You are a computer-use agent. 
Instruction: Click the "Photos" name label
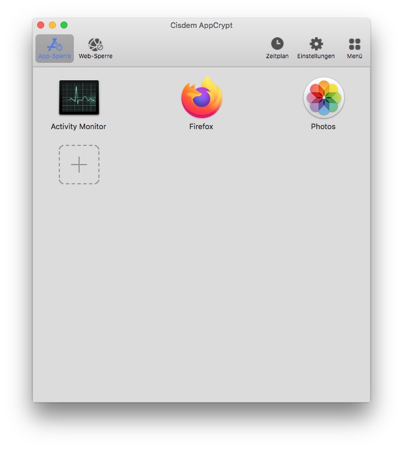pyautogui.click(x=323, y=126)
